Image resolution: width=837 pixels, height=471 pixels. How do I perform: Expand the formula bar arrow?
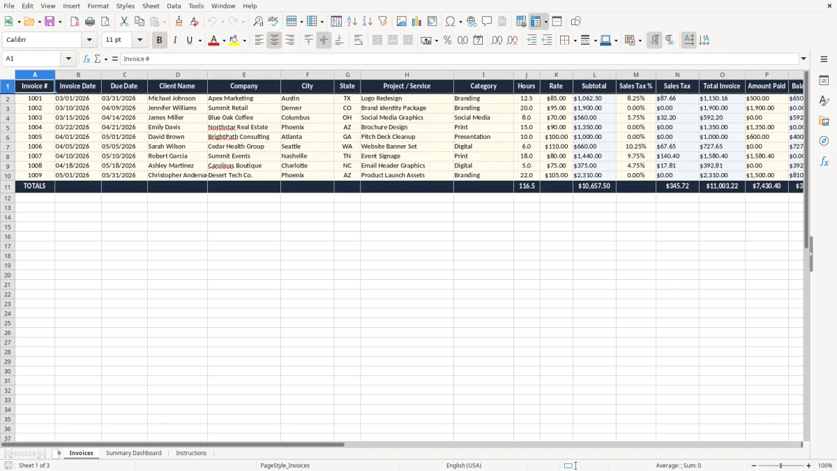click(804, 59)
